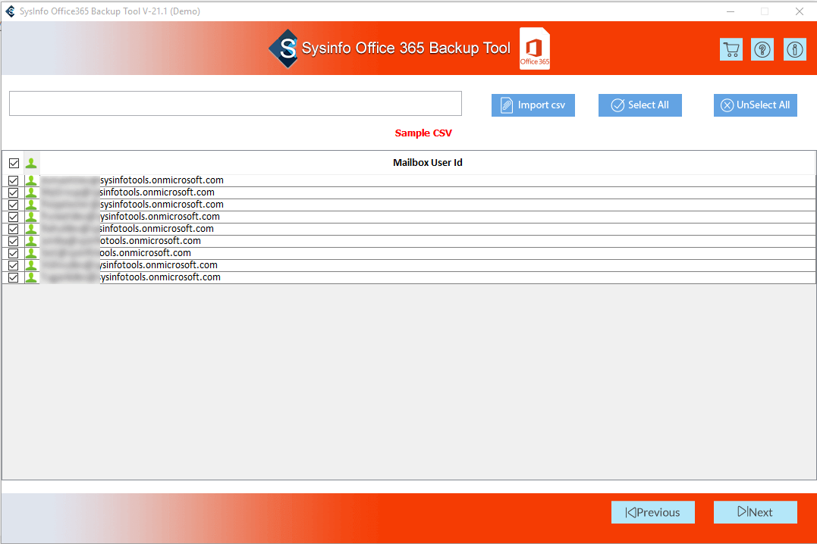Screen dimensions: 817x544
Task: Click the Import csv button
Action: [x=533, y=105]
